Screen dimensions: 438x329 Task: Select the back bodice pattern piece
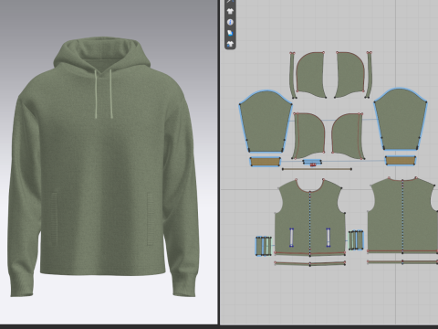[x=403, y=215]
